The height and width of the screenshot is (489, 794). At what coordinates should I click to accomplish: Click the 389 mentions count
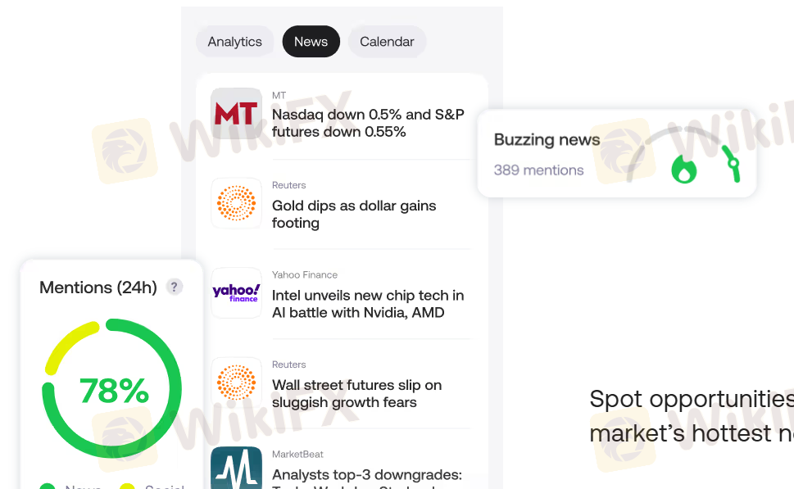point(538,170)
